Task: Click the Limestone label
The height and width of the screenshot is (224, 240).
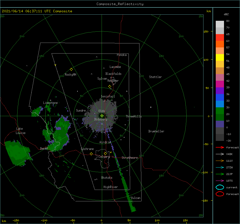Action: (50, 103)
